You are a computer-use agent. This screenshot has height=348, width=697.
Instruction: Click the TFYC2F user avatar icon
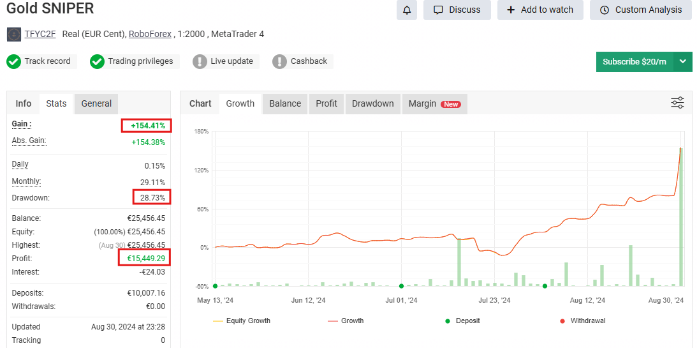[x=14, y=34]
